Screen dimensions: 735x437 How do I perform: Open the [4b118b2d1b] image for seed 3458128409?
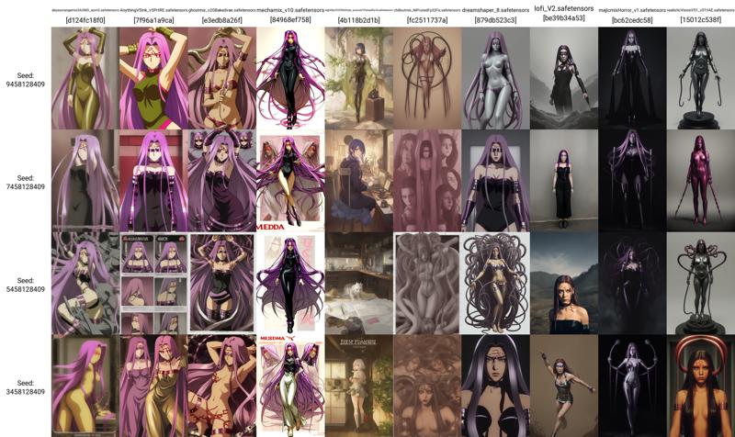pyautogui.click(x=359, y=386)
